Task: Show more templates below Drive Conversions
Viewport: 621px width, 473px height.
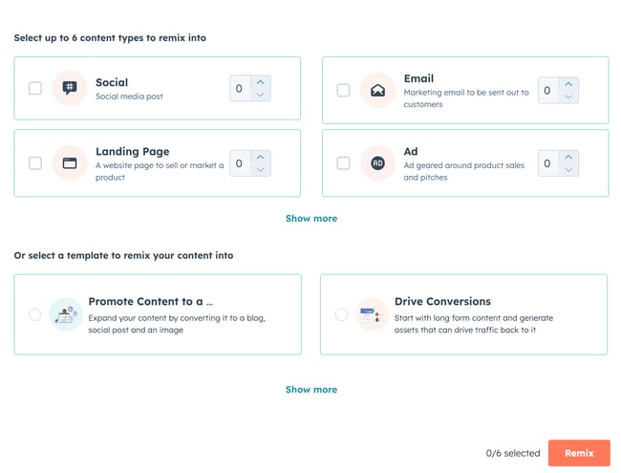Action: (x=311, y=390)
